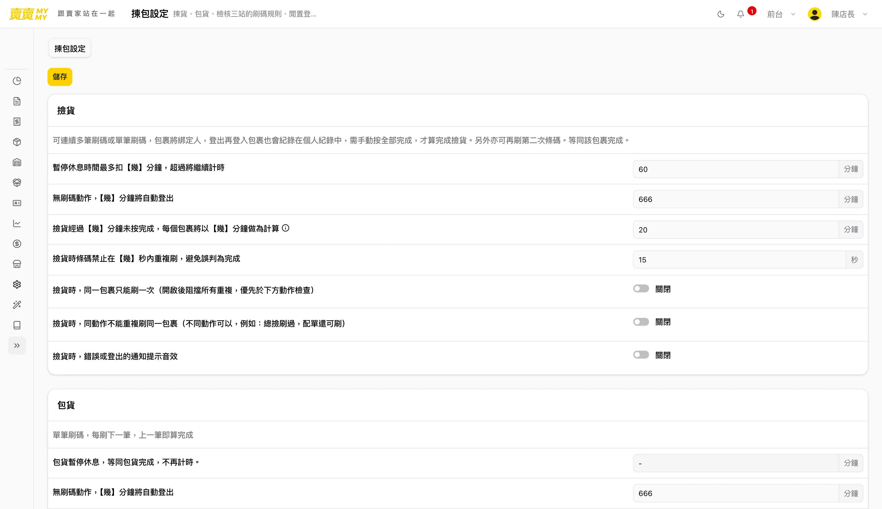The width and height of the screenshot is (882, 509).
Task: Open the magic wand sidebar icon
Action: [x=17, y=305]
